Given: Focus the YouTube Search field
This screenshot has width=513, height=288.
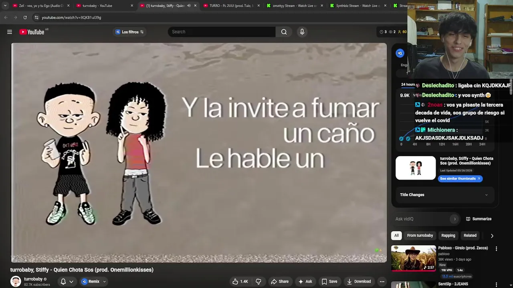Looking at the screenshot, I should tap(222, 32).
